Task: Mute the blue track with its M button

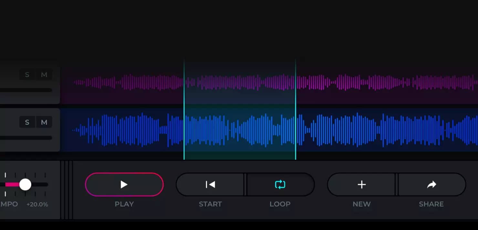Action: coord(44,122)
